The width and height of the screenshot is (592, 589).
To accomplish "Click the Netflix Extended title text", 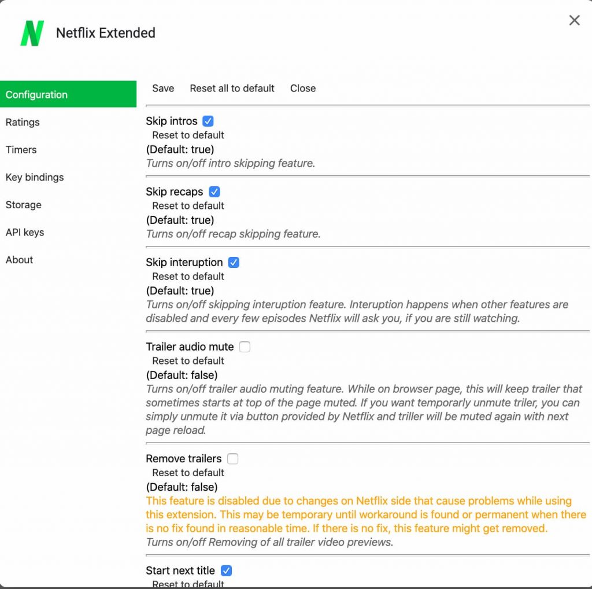I will [106, 33].
